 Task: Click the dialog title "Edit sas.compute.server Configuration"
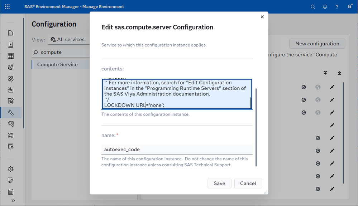(x=157, y=27)
